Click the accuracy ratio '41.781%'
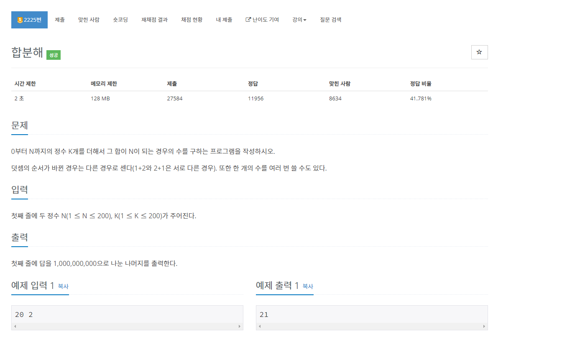This screenshot has width=562, height=337. (421, 99)
